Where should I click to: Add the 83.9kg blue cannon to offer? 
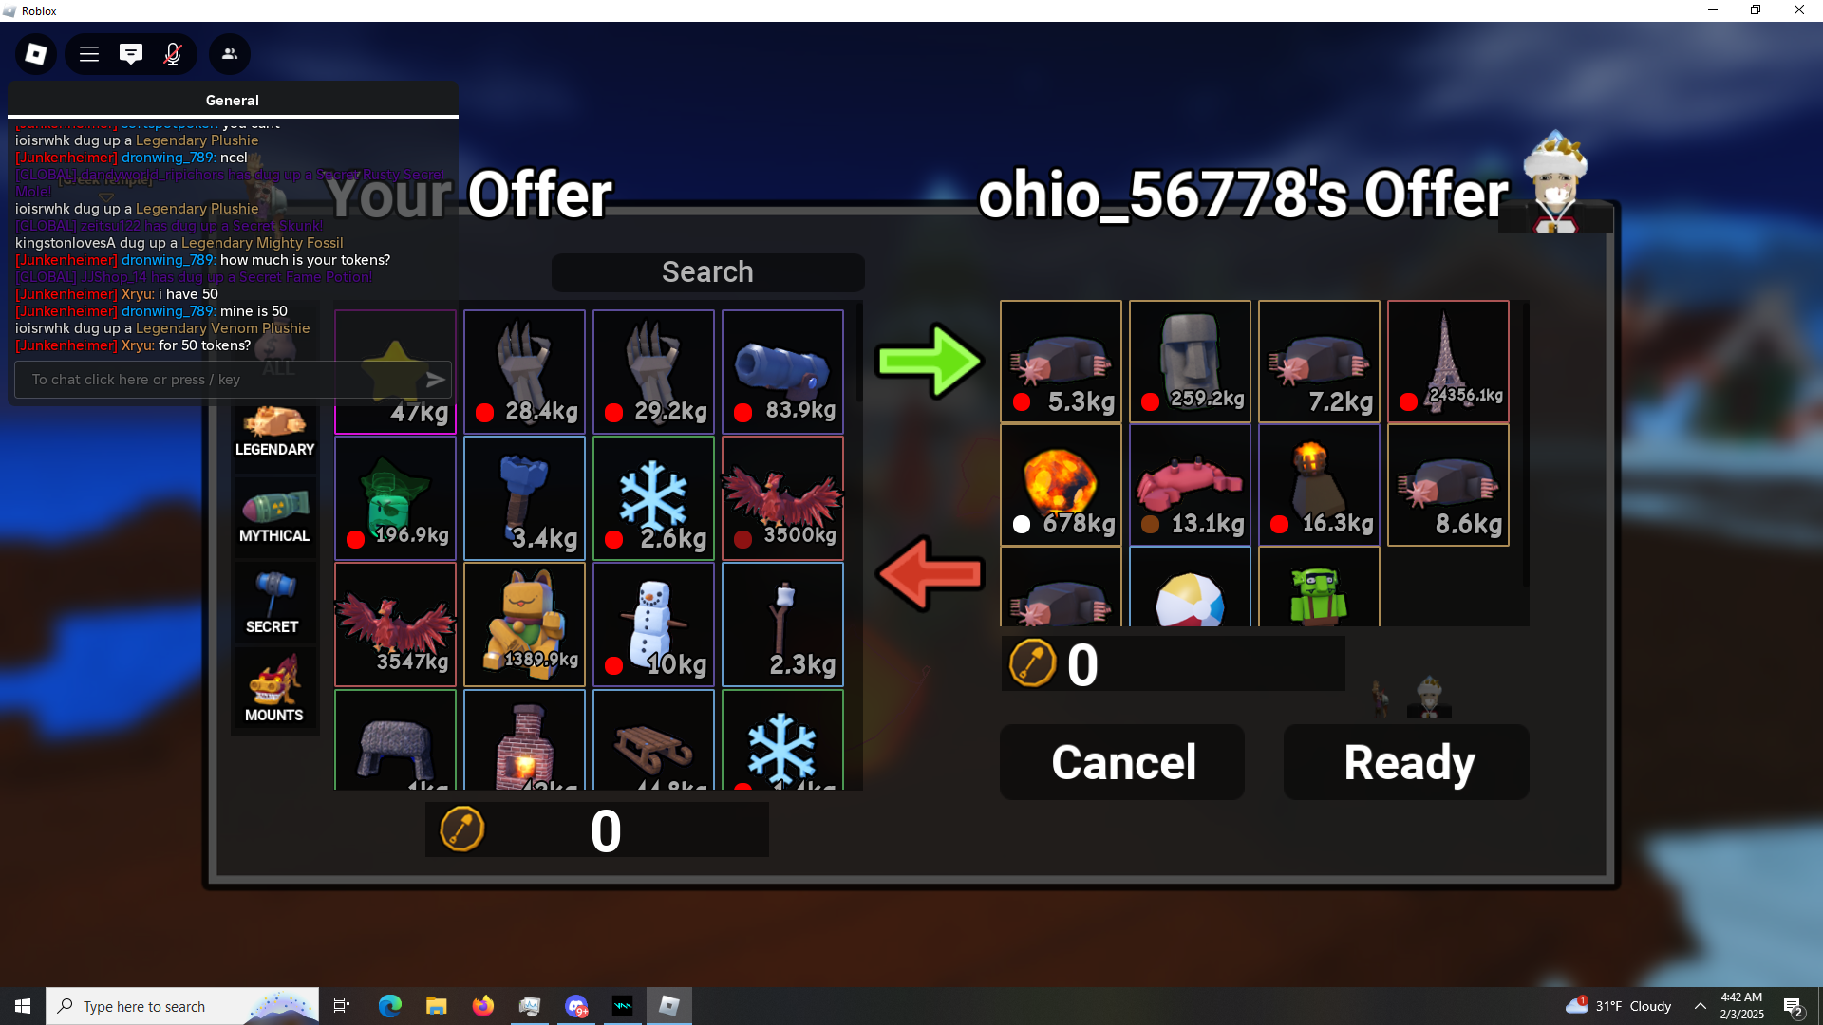(x=782, y=371)
